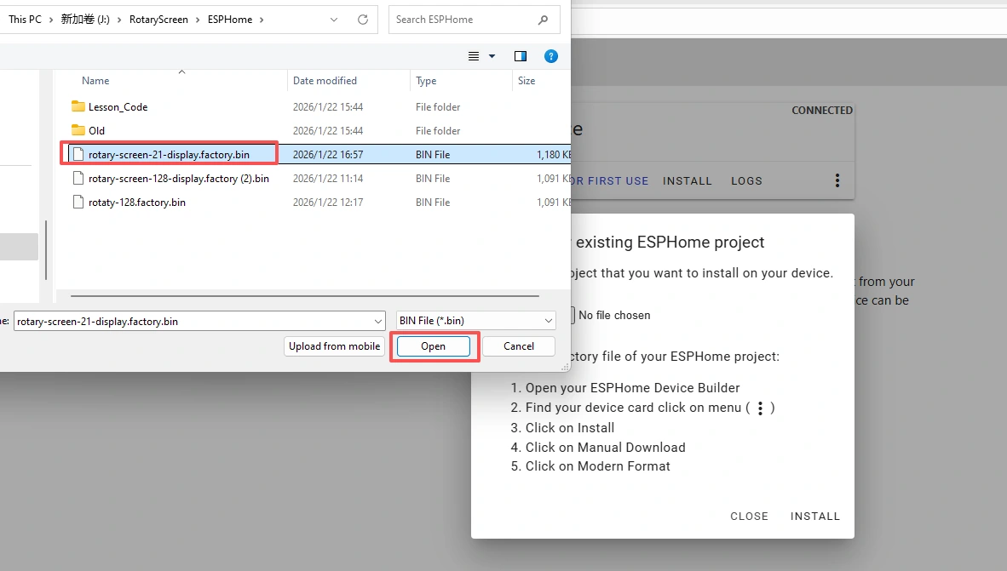
Task: Open the Lesson_Code folder
Action: (118, 107)
